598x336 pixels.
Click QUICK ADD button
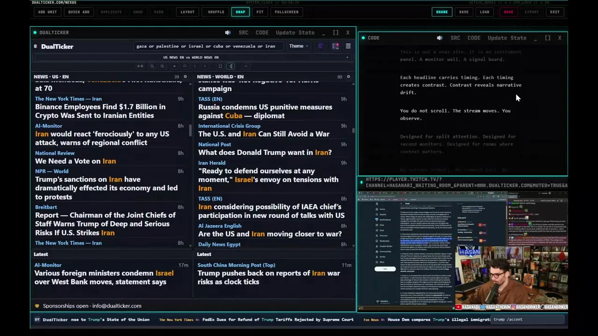tap(78, 12)
